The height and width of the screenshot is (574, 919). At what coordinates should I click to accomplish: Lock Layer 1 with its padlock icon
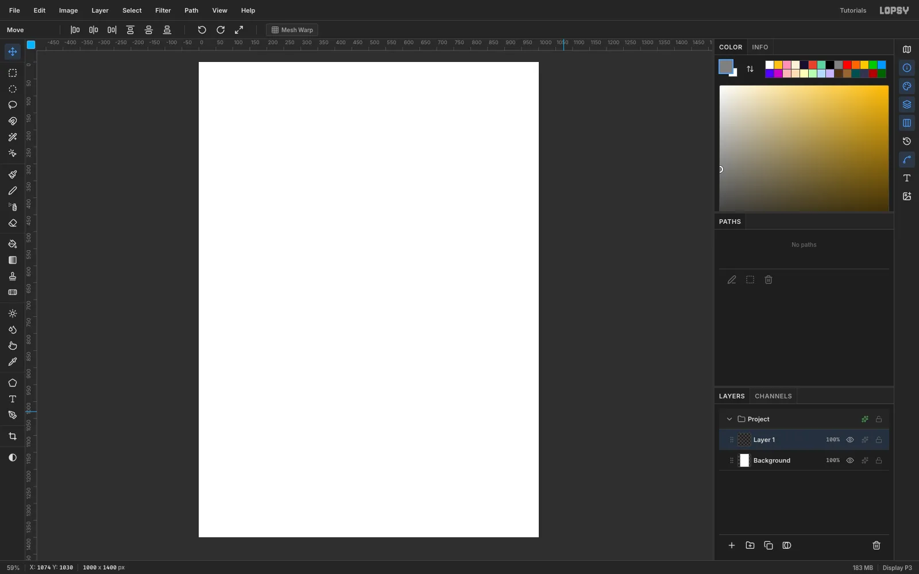879,440
